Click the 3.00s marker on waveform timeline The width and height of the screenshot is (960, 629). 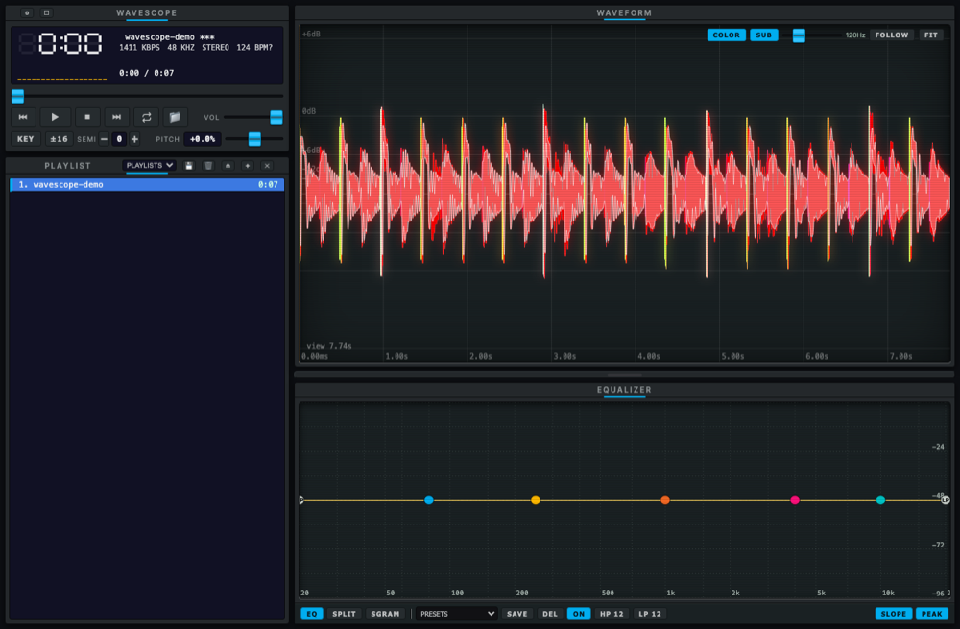coord(564,356)
